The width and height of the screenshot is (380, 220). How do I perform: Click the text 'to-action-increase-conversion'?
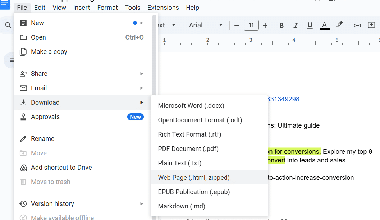click(x=311, y=178)
